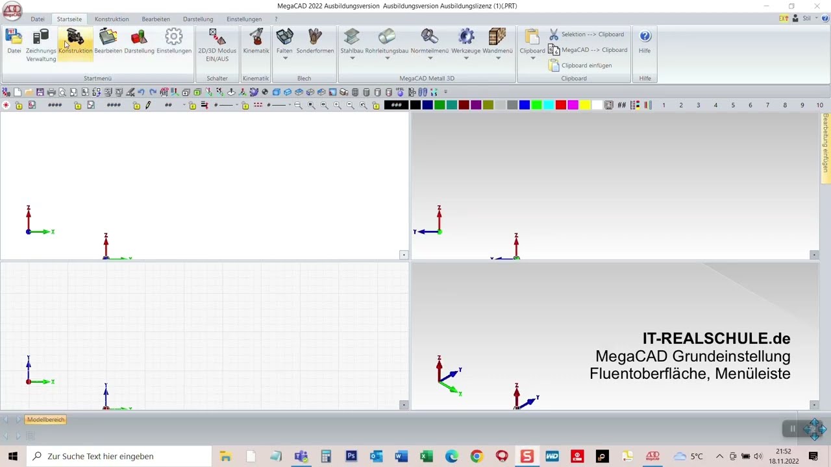831x467 pixels.
Task: Open the Darstellung ribbon icon in Startmenü
Action: [x=139, y=40]
